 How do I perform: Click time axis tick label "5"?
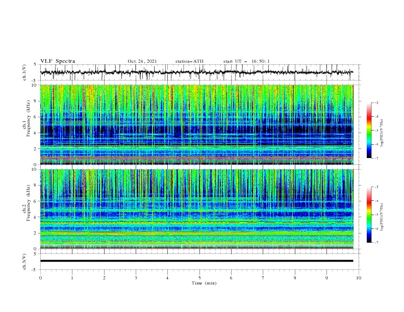[199, 278]
